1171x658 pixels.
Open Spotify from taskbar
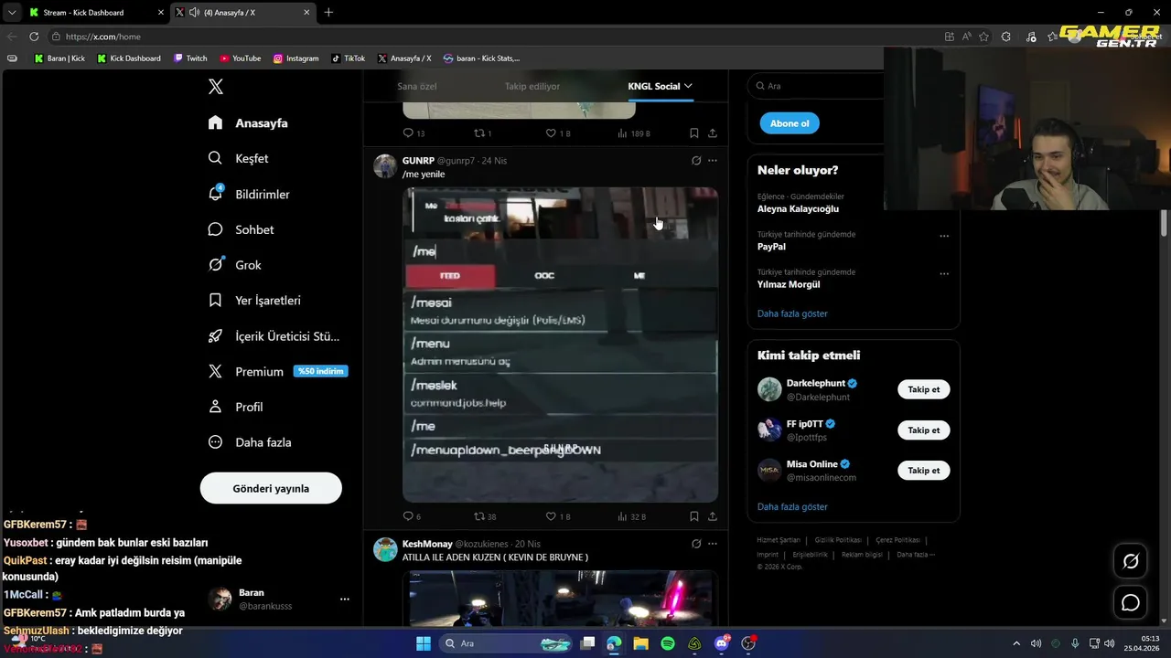[668, 643]
